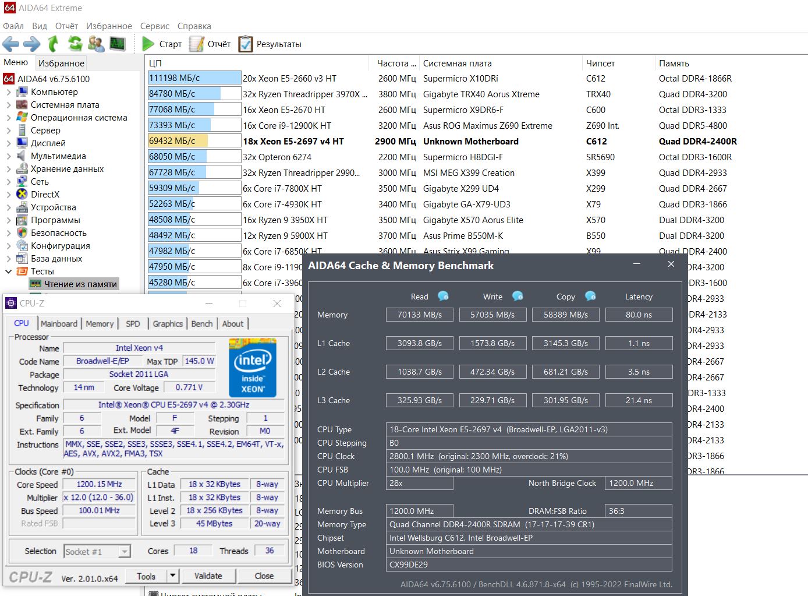
Task: Open the users icon in AIDA64 toolbar
Action: click(x=95, y=44)
